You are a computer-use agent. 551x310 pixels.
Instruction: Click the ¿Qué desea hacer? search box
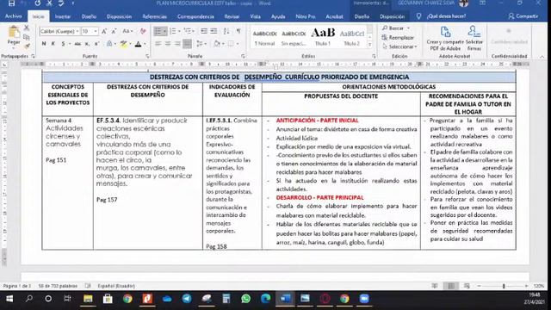(x=446, y=16)
